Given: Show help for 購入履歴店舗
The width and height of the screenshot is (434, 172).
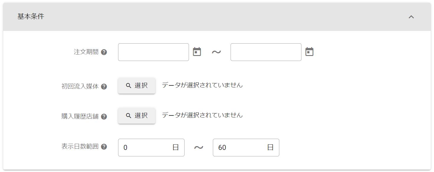Looking at the screenshot, I should (104, 117).
